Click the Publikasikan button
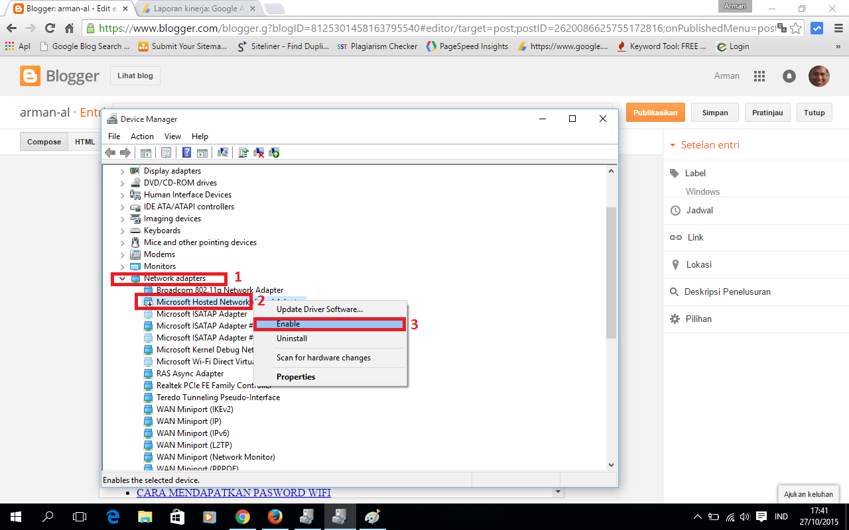 coord(655,113)
